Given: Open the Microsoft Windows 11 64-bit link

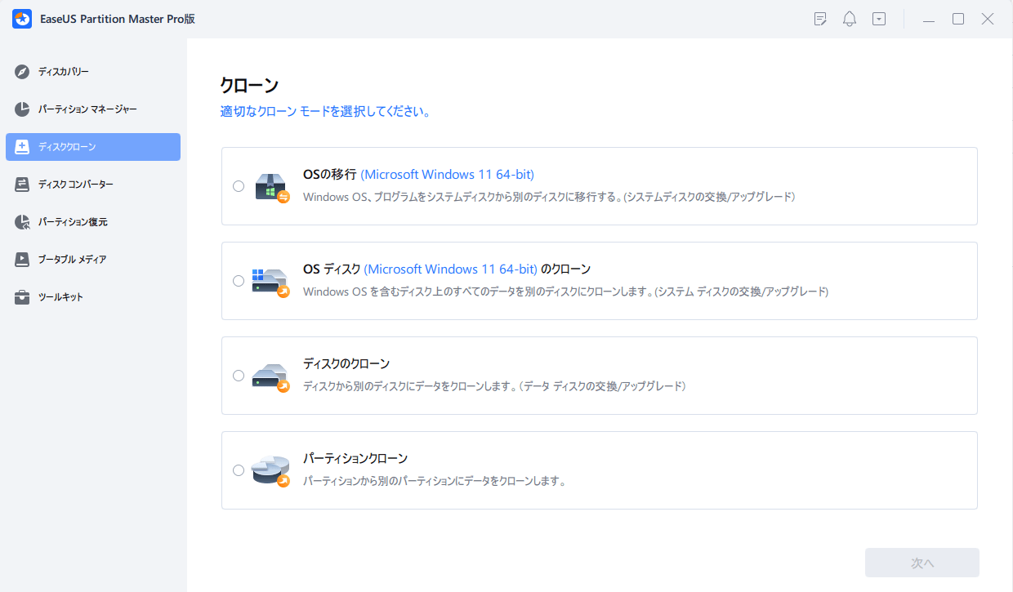Looking at the screenshot, I should point(446,174).
